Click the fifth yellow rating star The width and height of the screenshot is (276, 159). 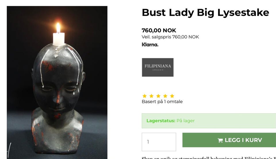(172, 96)
